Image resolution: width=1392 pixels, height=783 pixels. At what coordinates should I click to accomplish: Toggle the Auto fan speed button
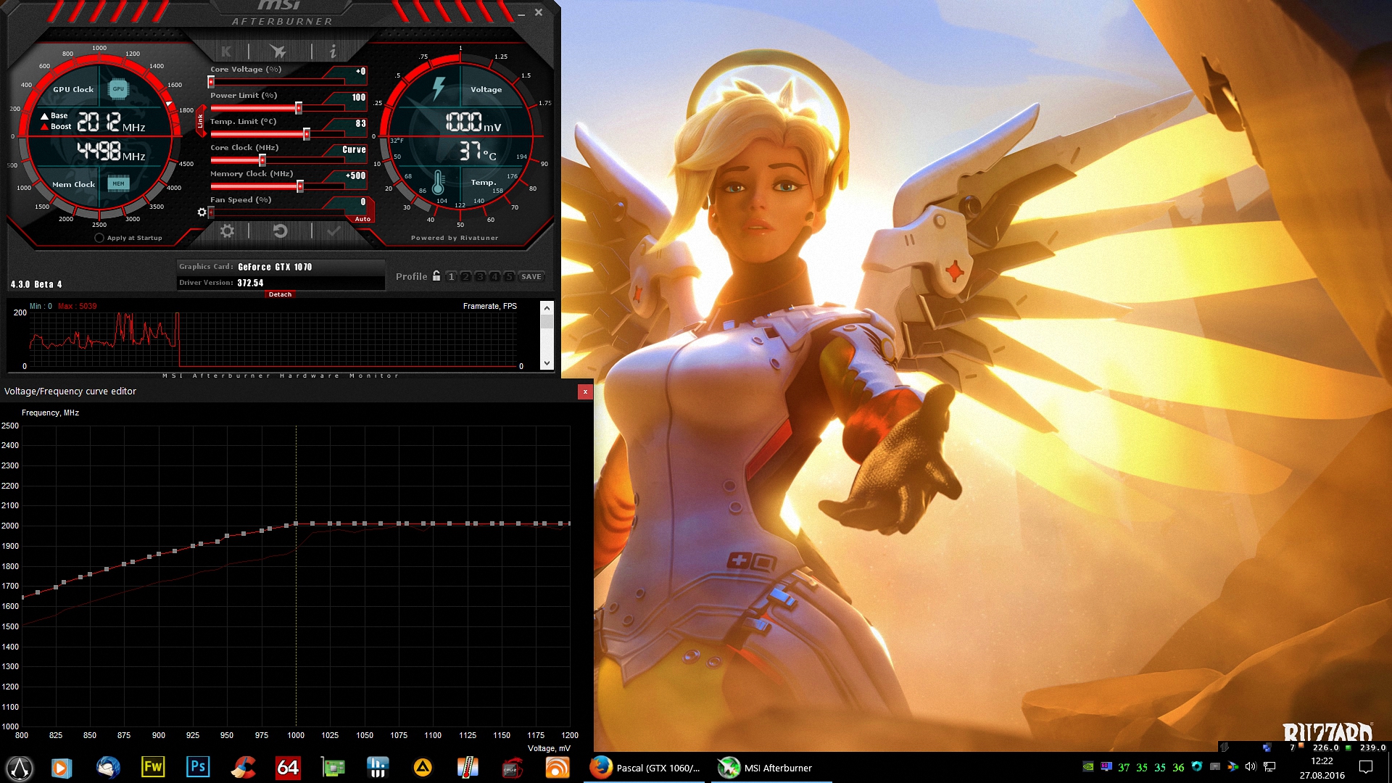coord(362,219)
